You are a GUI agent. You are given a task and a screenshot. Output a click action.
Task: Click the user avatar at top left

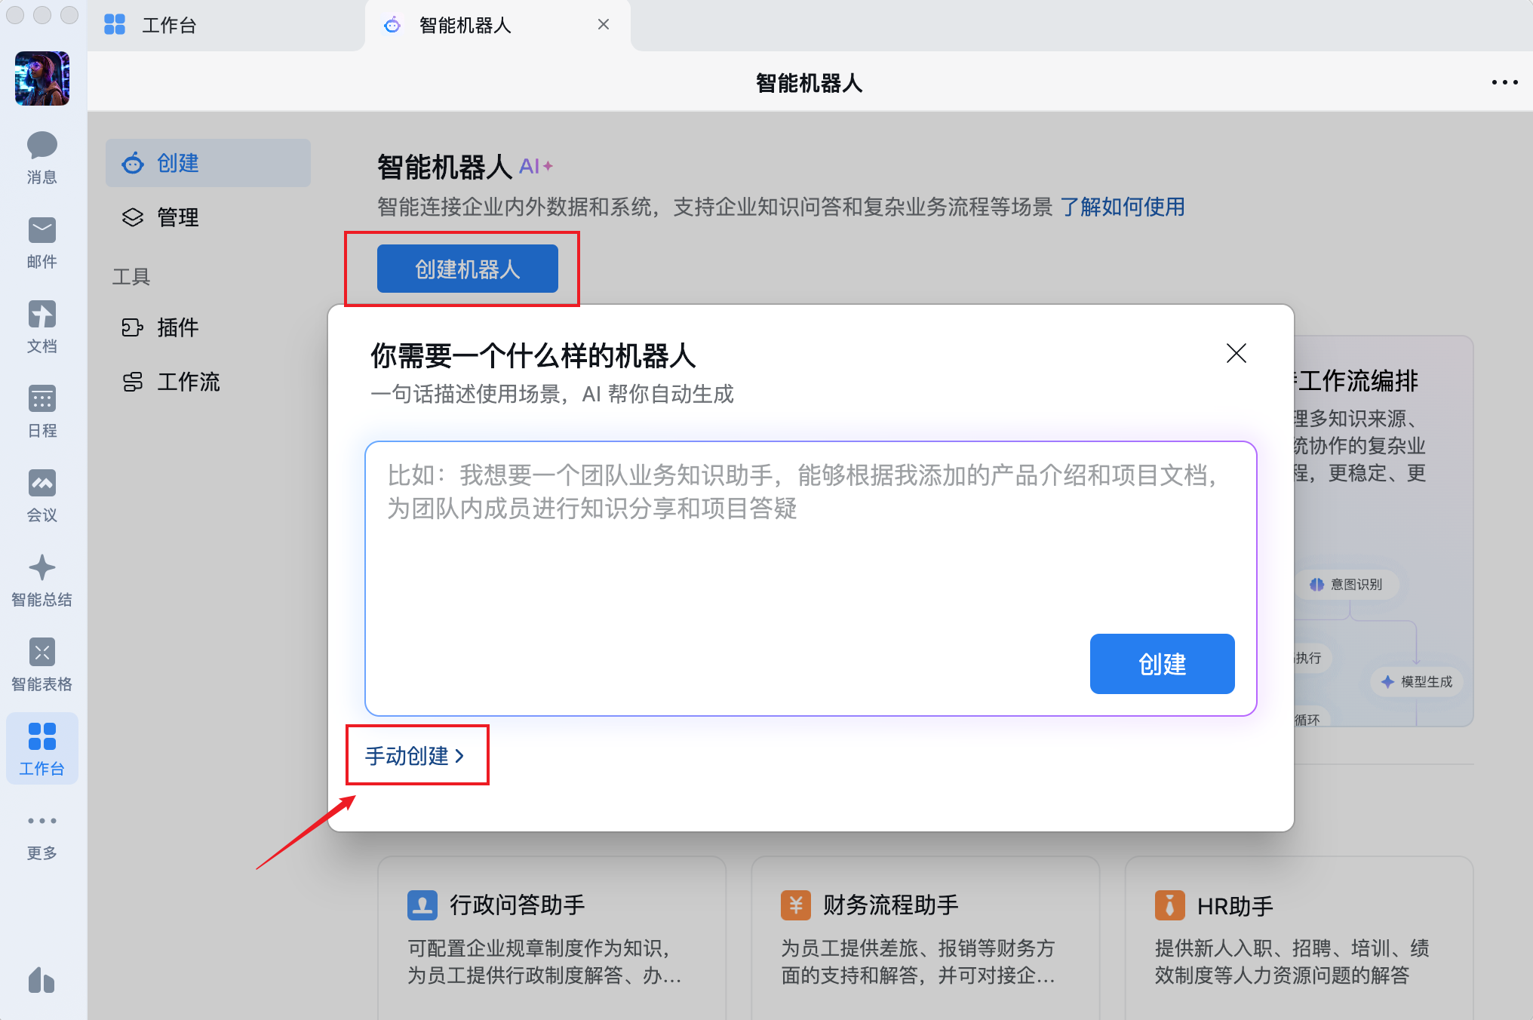pos(42,78)
